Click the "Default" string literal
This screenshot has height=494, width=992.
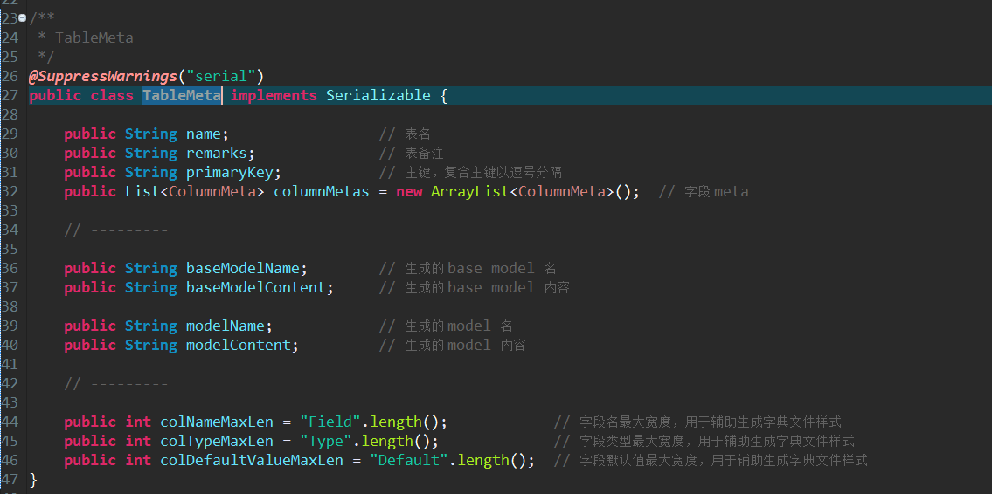tap(408, 460)
